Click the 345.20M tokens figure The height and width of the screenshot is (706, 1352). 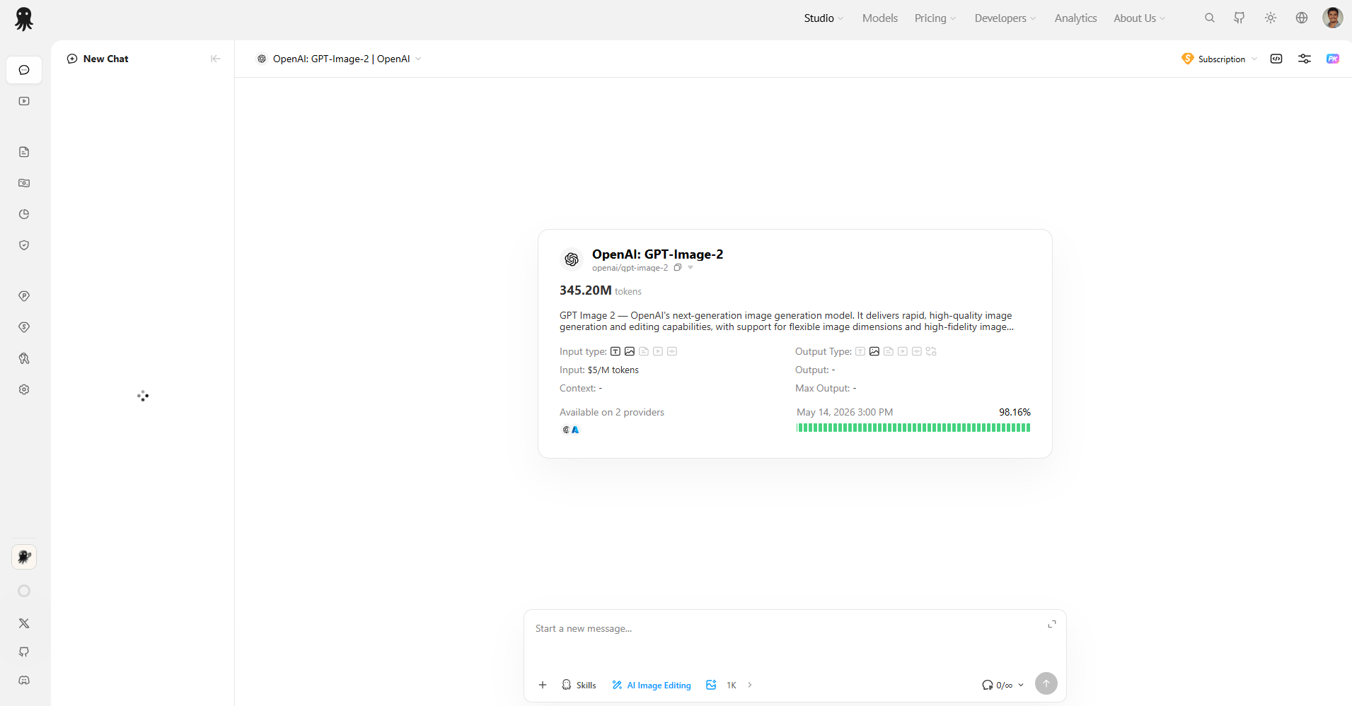601,290
